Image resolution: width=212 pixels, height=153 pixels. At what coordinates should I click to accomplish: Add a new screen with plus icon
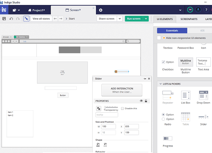tap(101, 10)
